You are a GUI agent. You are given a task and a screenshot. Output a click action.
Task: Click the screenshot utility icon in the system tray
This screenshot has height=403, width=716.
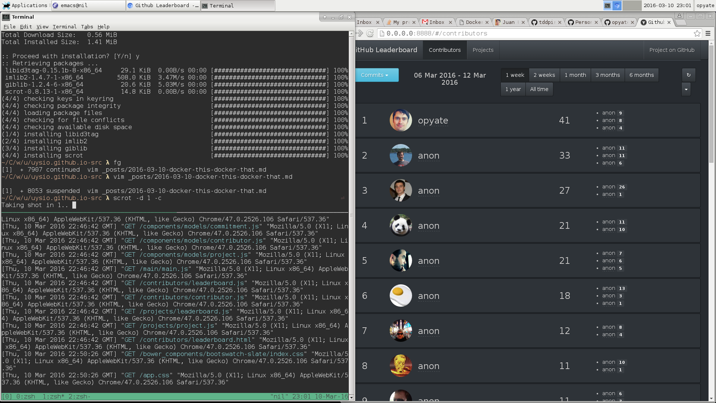pyautogui.click(x=607, y=5)
